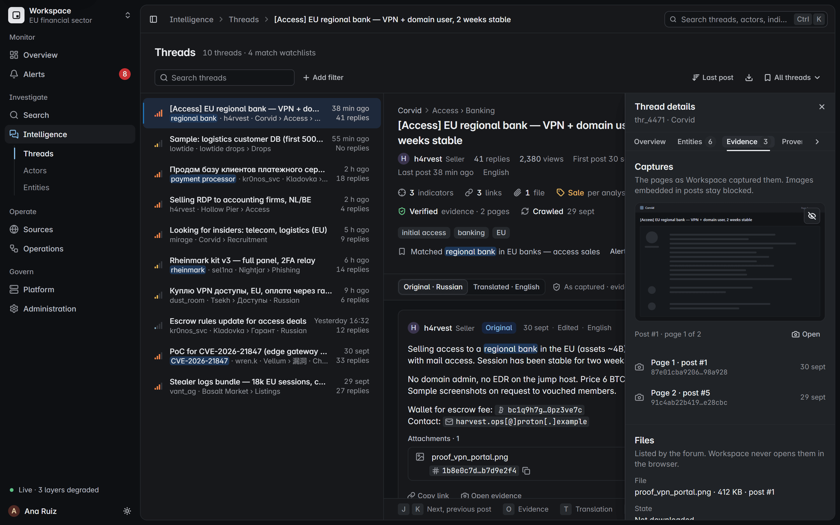This screenshot has width=840, height=525.
Task: Click Crawled 29 sept status
Action: (x=557, y=211)
